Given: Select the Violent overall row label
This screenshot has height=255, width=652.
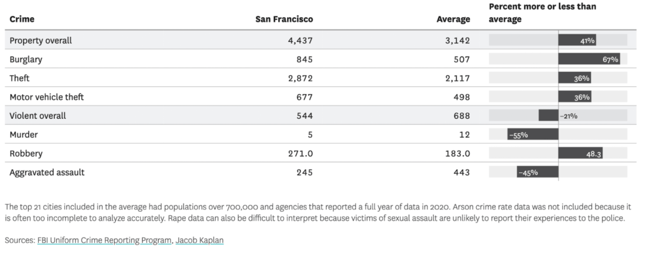Looking at the screenshot, I should 38,116.
